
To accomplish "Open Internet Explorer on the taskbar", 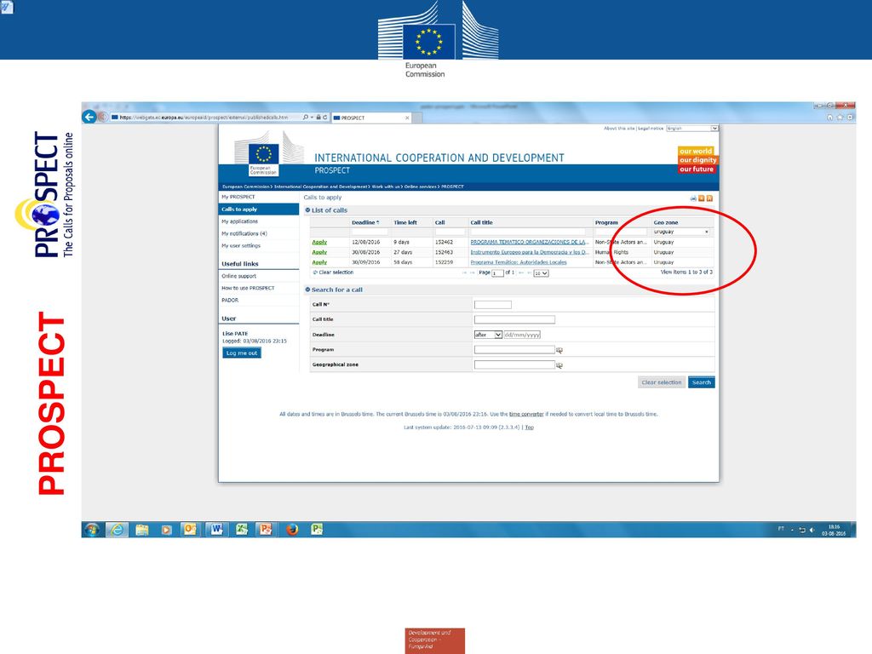I will [x=117, y=530].
